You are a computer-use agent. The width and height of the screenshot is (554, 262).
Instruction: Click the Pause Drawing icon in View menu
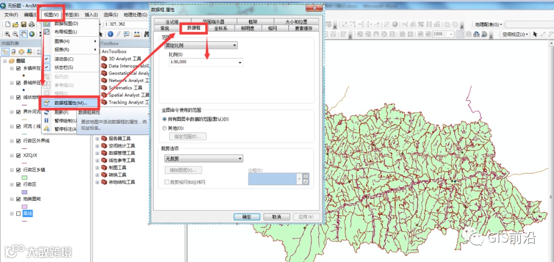pyautogui.click(x=46, y=120)
